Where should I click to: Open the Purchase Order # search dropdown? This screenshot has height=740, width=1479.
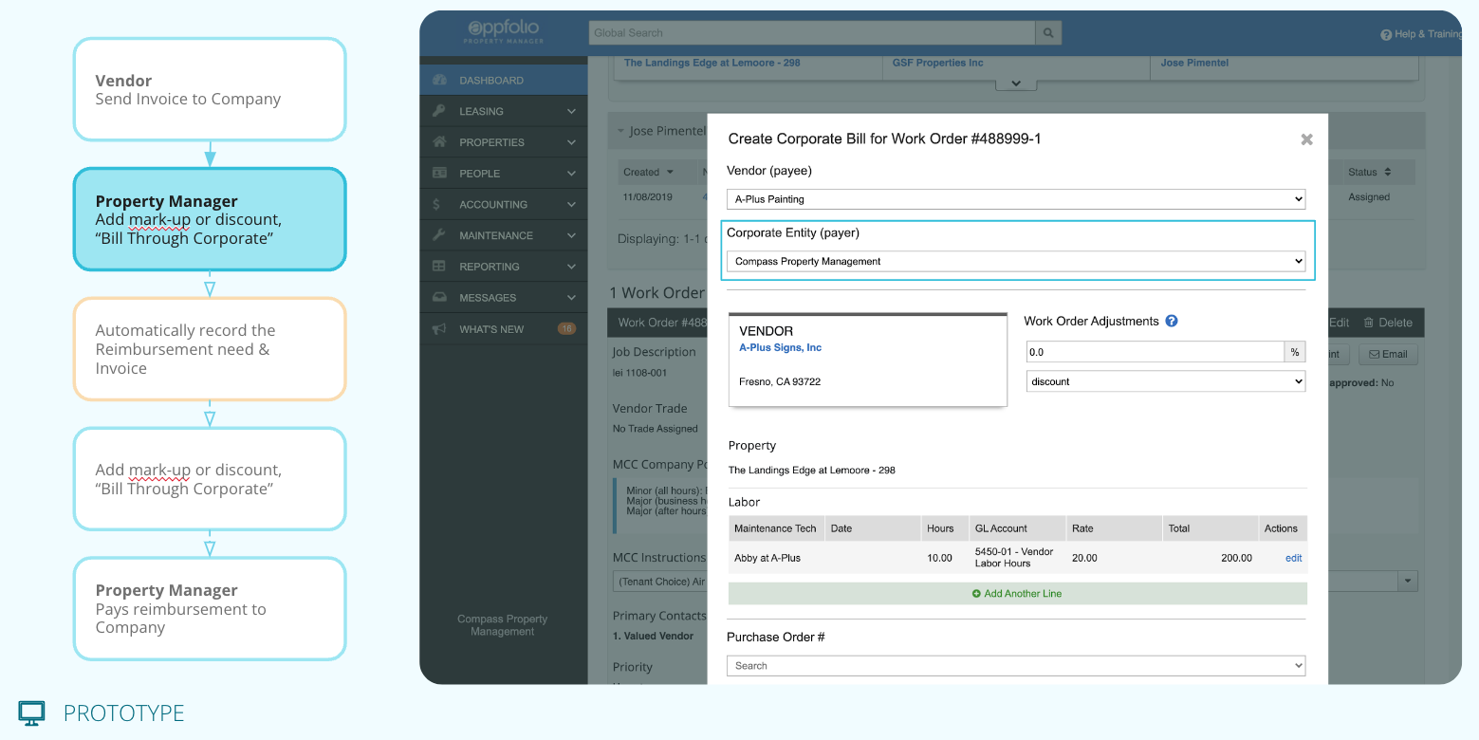click(x=1016, y=666)
